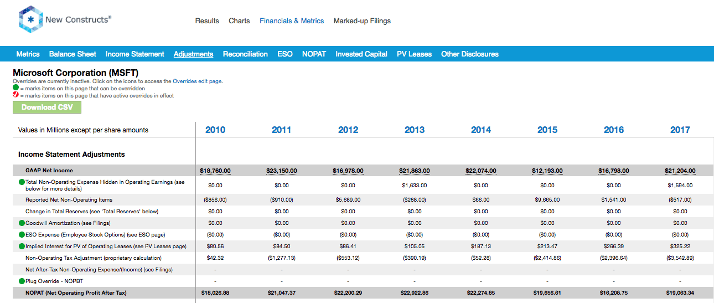Screen dimensions: 714x303
Task: Select Financials & Metrics in top navigation
Action: 292,20
